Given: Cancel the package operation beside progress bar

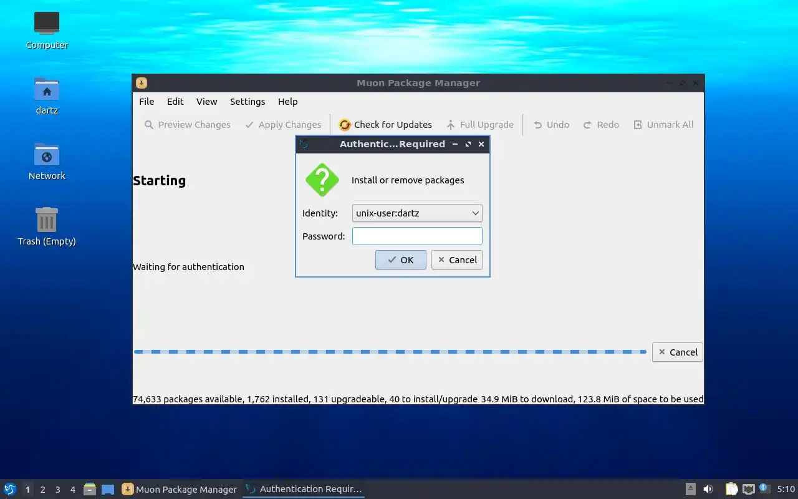Looking at the screenshot, I should [x=678, y=352].
